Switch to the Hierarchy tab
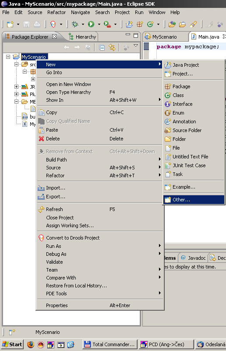This screenshot has width=226, height=351. [82, 37]
